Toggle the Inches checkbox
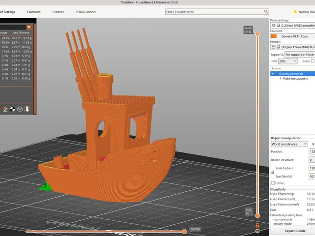315x236 pixels. (273, 183)
